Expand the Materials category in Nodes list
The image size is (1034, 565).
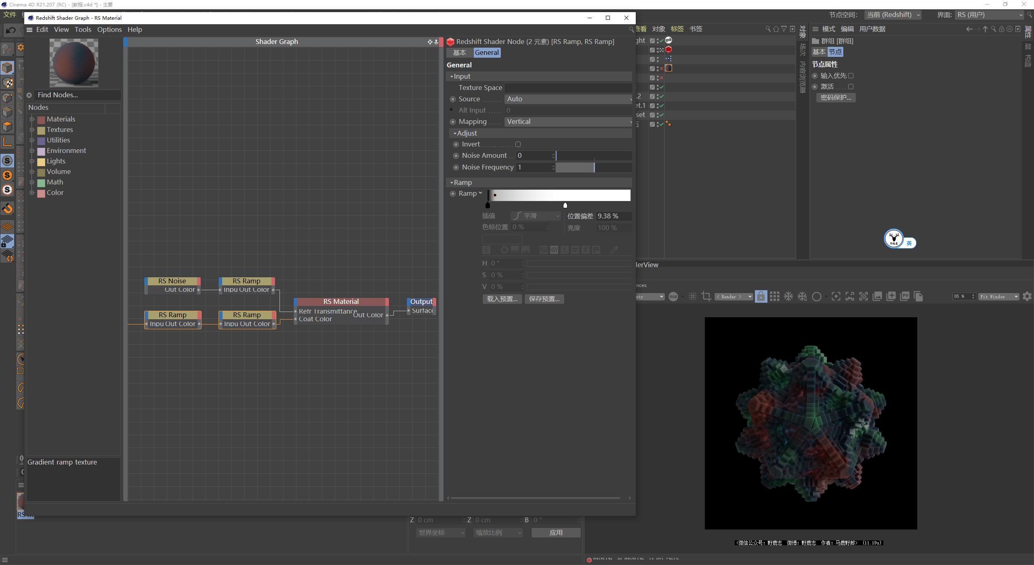[32, 119]
